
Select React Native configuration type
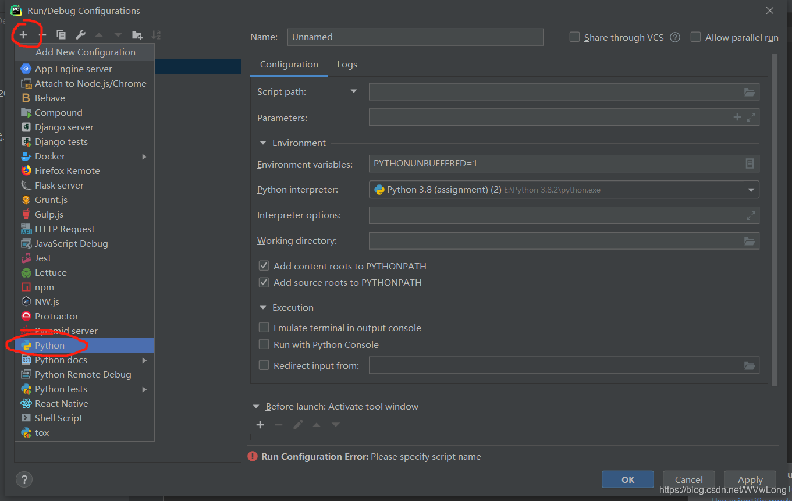[x=84, y=403]
